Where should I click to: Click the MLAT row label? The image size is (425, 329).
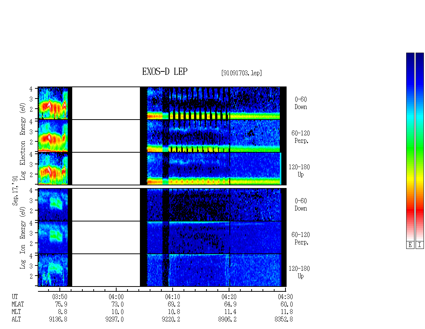pos(18,304)
